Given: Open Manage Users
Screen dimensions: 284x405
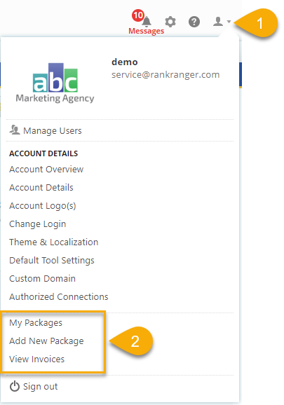Looking at the screenshot, I should coord(53,131).
